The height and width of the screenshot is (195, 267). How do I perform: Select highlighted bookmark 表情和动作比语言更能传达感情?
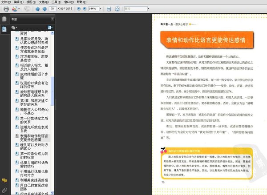[x=34, y=138]
